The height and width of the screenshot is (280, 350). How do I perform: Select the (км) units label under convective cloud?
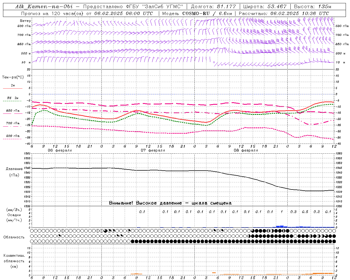[14, 266]
